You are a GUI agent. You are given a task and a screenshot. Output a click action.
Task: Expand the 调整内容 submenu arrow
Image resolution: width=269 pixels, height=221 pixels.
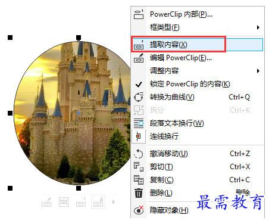pyautogui.click(x=258, y=71)
